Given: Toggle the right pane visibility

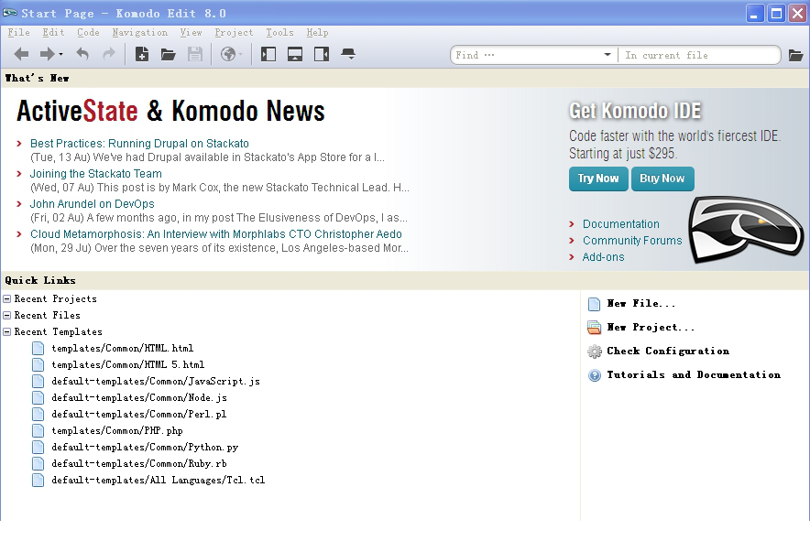Looking at the screenshot, I should (322, 54).
